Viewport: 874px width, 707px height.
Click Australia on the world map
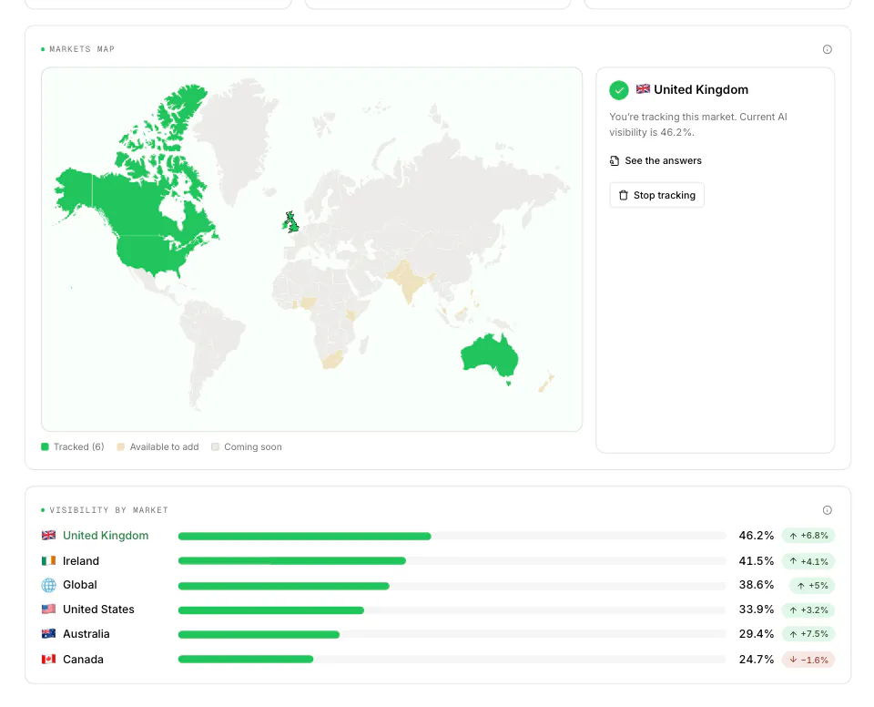click(x=490, y=355)
